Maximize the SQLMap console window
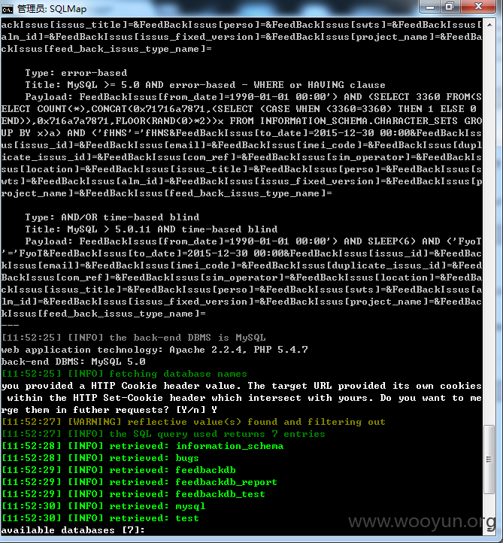The height and width of the screenshot is (543, 503). pos(450,7)
